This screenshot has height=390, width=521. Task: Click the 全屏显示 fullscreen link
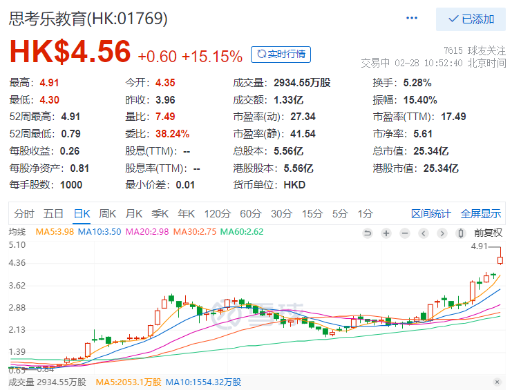pyautogui.click(x=481, y=213)
